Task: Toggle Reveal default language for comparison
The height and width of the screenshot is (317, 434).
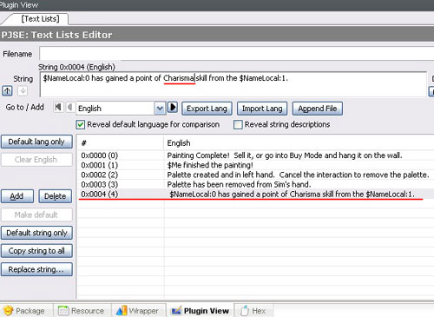Action: coord(81,125)
